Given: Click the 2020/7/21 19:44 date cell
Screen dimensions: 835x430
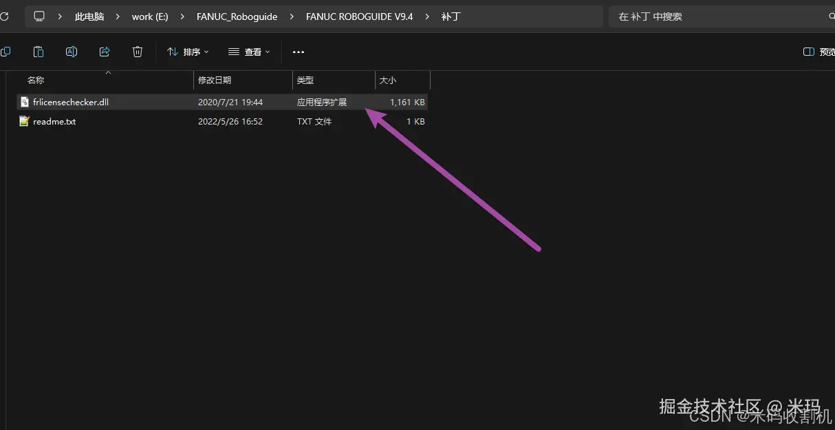Looking at the screenshot, I should click(x=230, y=102).
